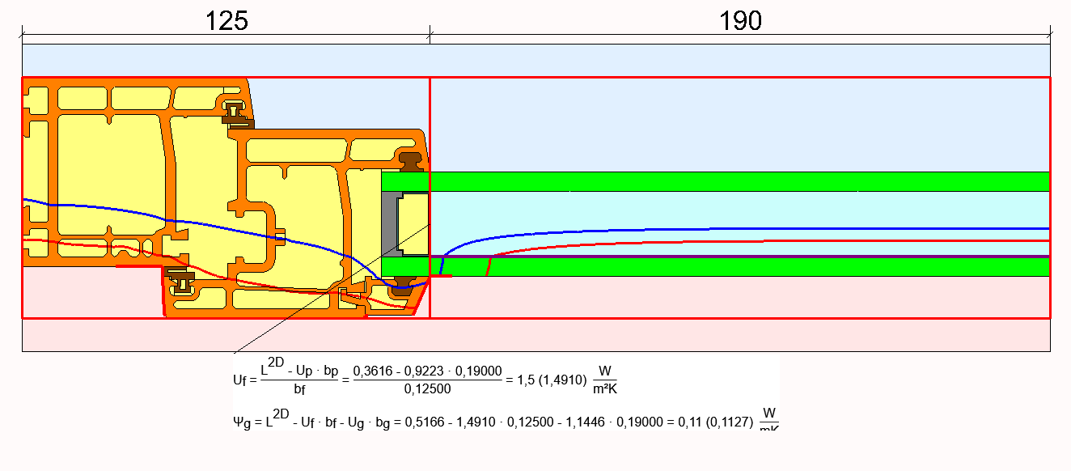Click the light blue exterior air region
1071x471 pixels.
click(x=728, y=121)
